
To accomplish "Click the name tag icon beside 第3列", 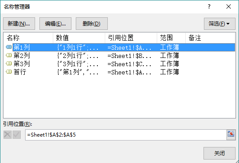I will click(9, 64).
